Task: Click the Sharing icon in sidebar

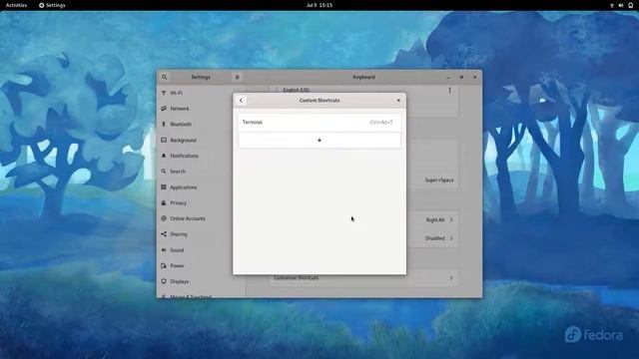Action: [164, 234]
